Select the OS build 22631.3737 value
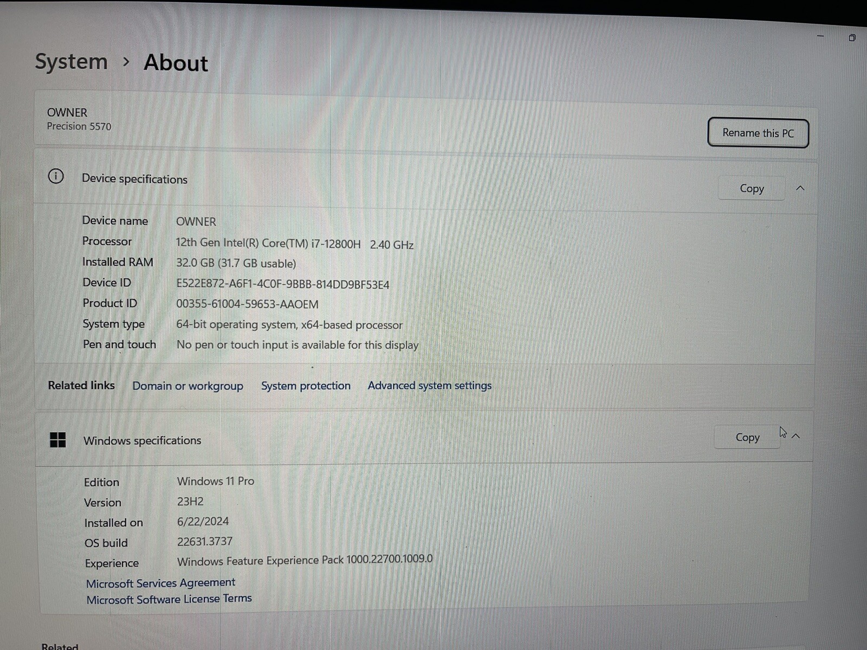Viewport: 867px width, 650px height. coord(205,541)
